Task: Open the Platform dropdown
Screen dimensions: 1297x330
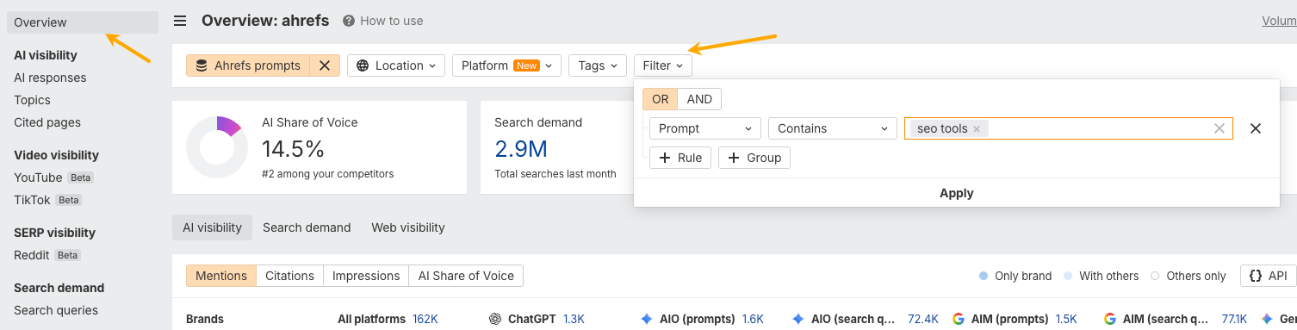Action: (x=507, y=65)
